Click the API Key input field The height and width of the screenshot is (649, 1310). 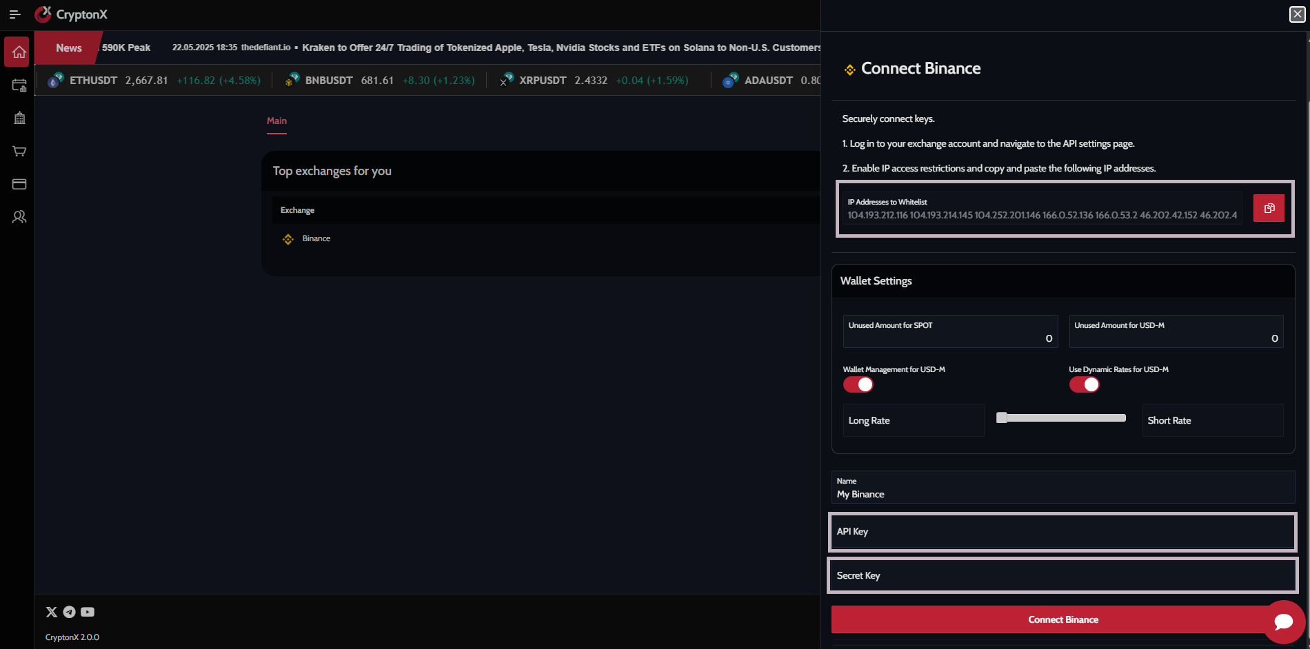click(1062, 532)
